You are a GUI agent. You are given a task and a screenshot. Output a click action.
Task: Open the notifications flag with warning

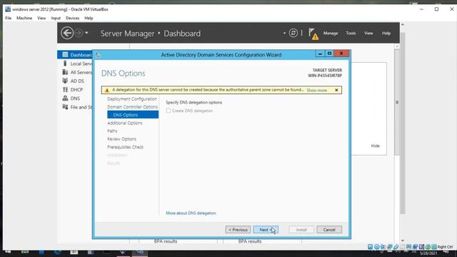313,34
